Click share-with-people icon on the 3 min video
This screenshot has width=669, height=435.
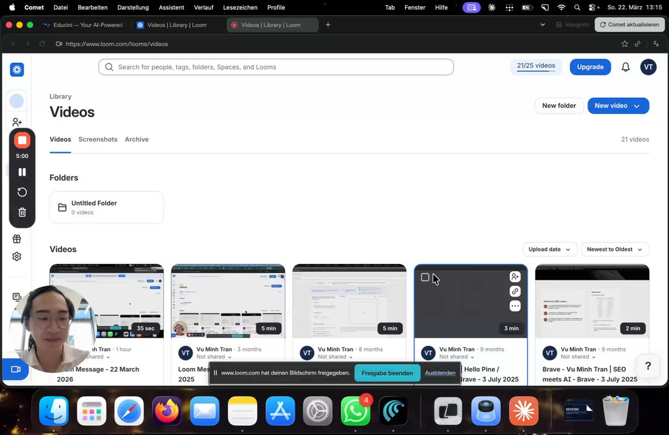click(x=515, y=277)
